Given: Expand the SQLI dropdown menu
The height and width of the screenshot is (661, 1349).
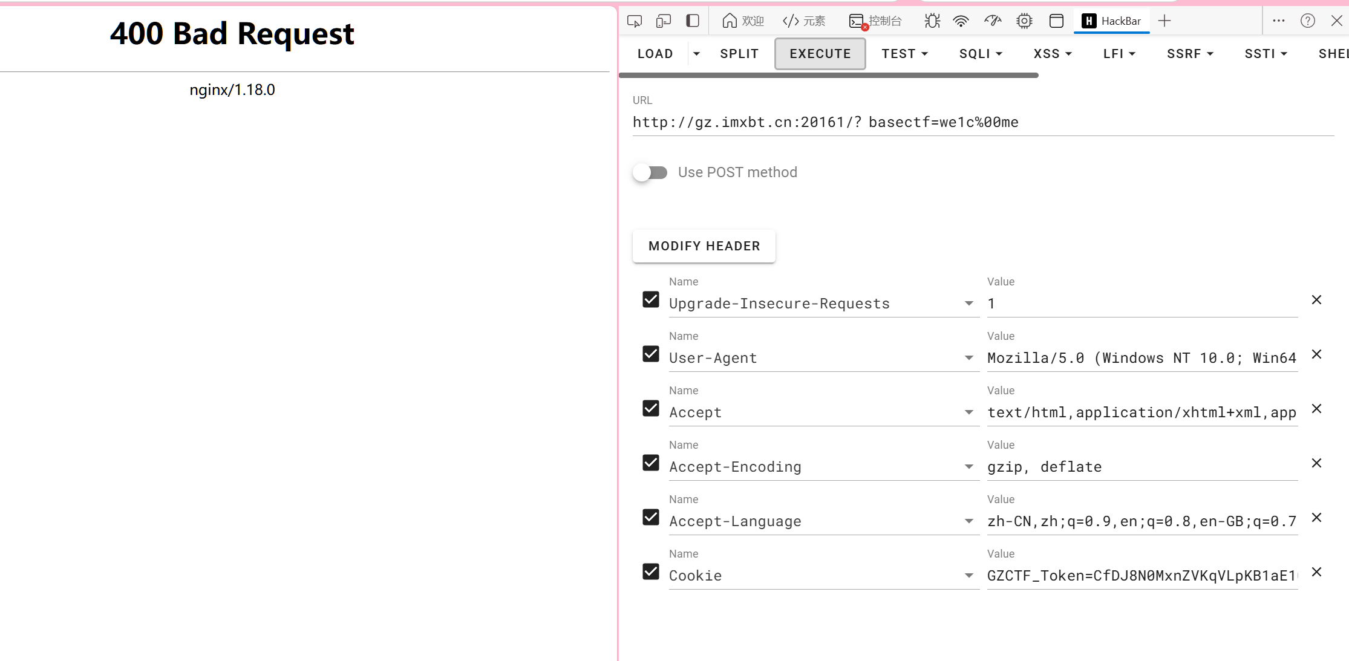Looking at the screenshot, I should tap(981, 54).
